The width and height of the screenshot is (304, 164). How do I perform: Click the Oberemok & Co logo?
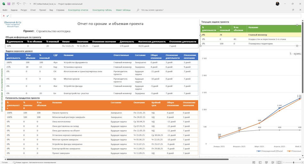(12, 24)
